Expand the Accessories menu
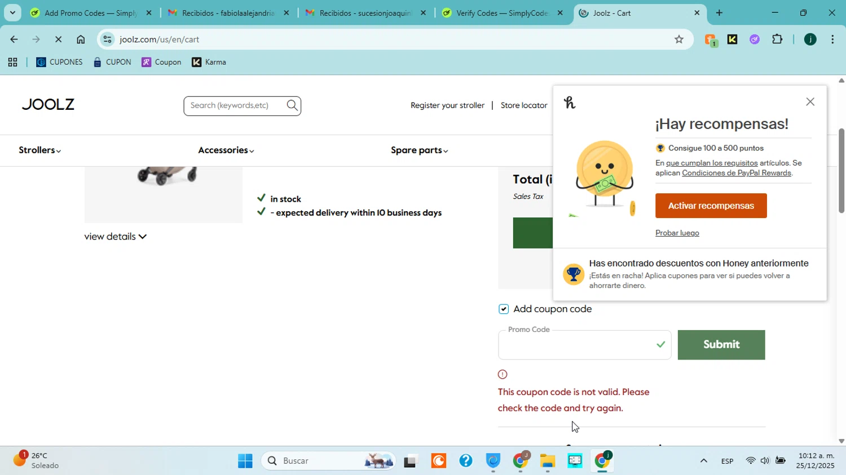The width and height of the screenshot is (846, 475). click(226, 150)
